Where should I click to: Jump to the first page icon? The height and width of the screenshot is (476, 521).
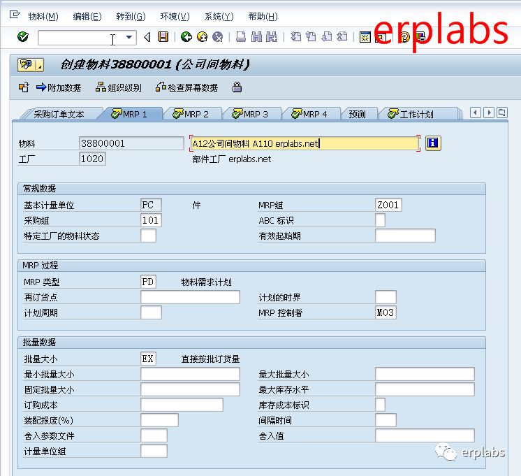(295, 36)
